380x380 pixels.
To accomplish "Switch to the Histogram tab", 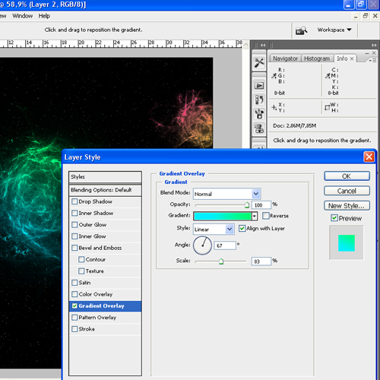I will (x=317, y=59).
